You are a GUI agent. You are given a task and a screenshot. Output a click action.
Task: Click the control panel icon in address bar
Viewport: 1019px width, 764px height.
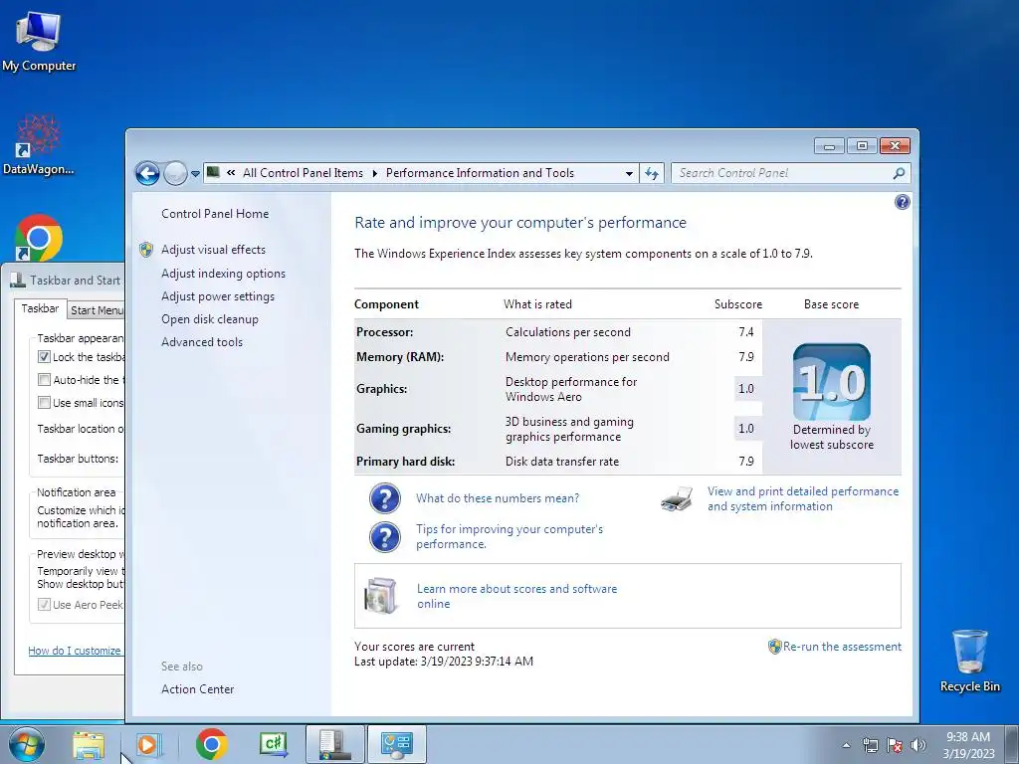click(x=213, y=173)
